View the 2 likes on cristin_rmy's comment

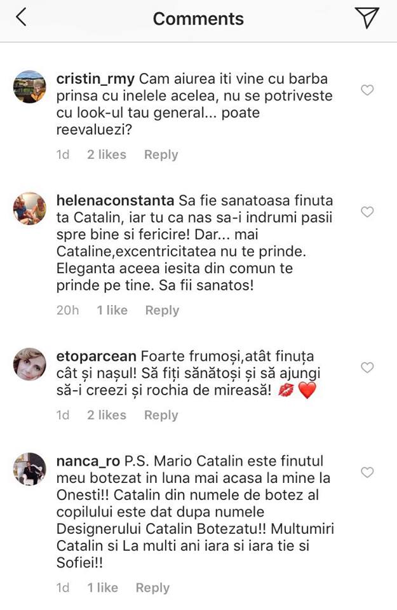point(107,154)
